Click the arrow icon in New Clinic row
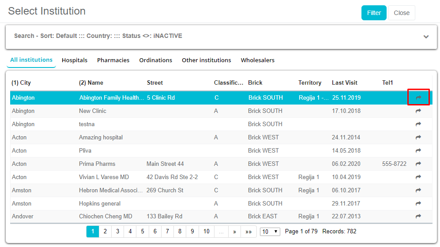440x247 pixels. [x=418, y=111]
